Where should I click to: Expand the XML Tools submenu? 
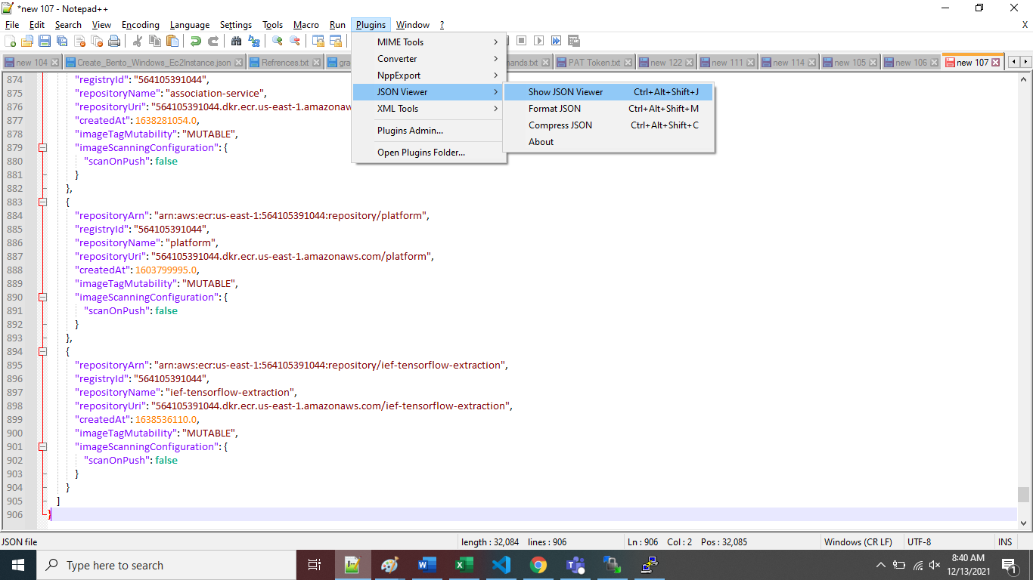[429, 109]
